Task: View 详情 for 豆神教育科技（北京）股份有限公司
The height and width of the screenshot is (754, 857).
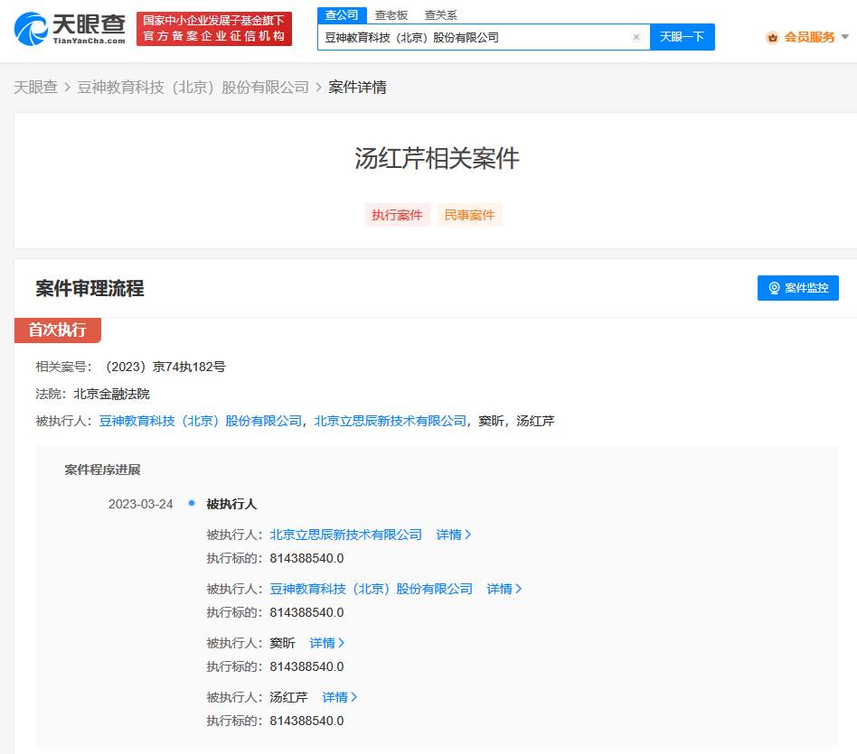Action: [x=504, y=589]
